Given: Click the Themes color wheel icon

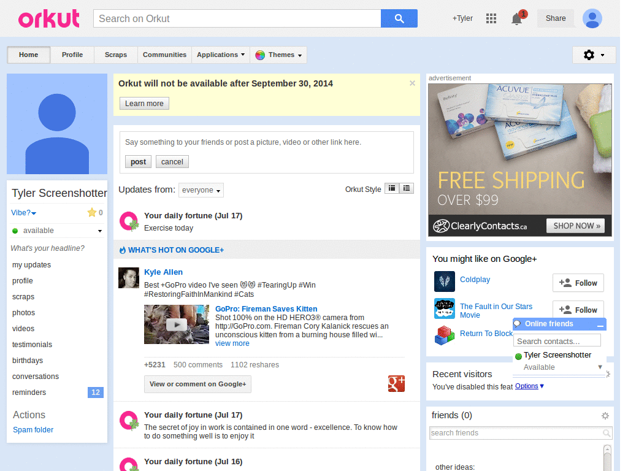Looking at the screenshot, I should (x=260, y=55).
